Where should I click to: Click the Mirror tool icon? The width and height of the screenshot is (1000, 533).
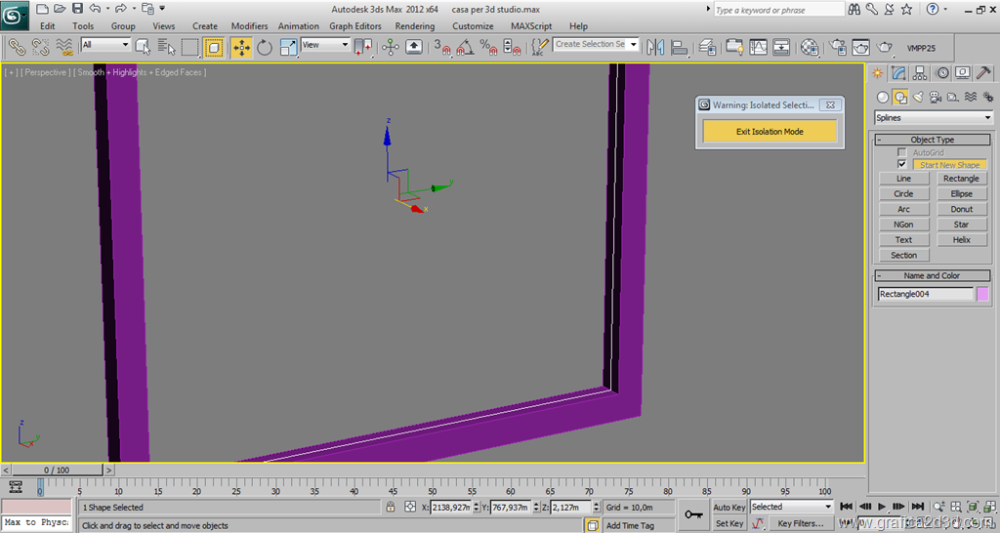tap(655, 47)
